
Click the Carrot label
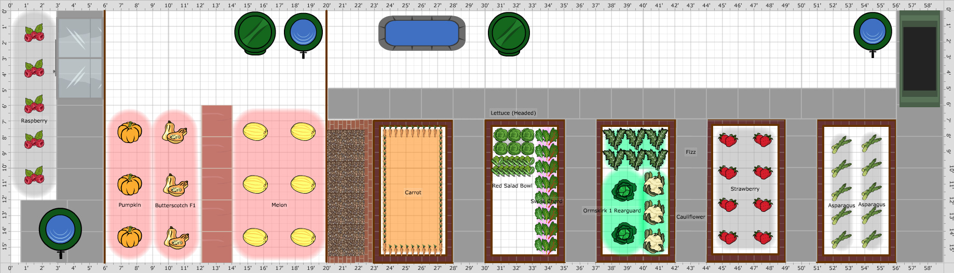[413, 193]
